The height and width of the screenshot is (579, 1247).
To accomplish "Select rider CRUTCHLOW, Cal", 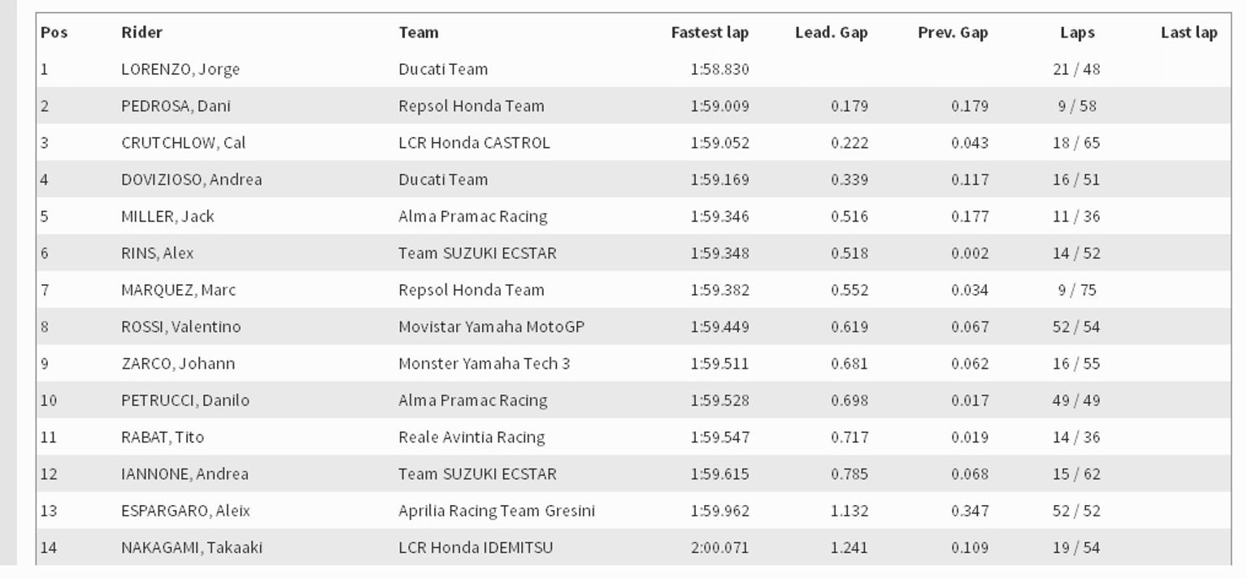I will [184, 143].
